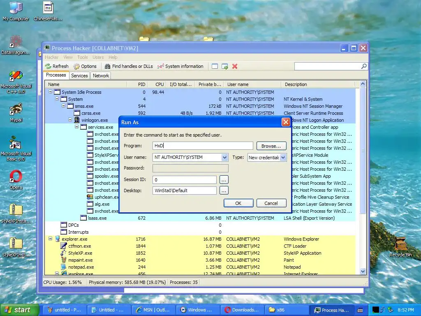Select the Processes tab
Image resolution: width=421 pixels, height=316 pixels.
pos(56,75)
